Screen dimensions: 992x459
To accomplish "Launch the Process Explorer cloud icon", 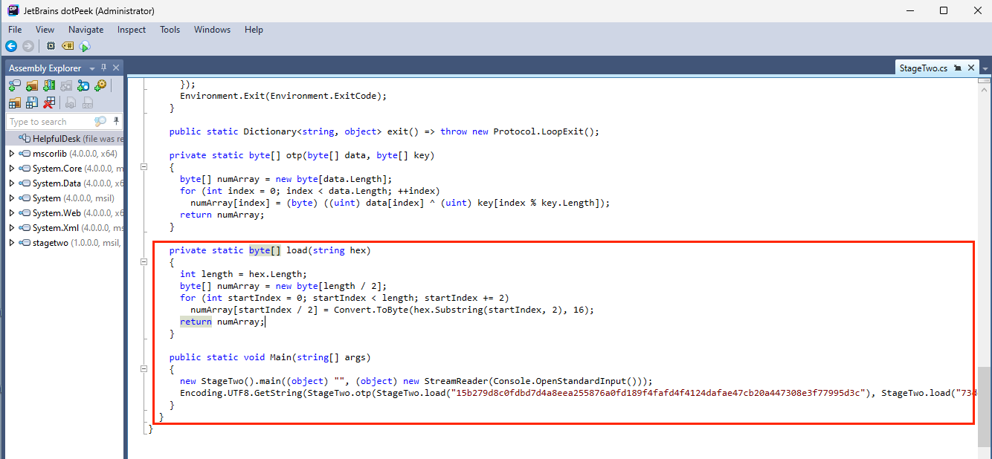I will (86, 45).
